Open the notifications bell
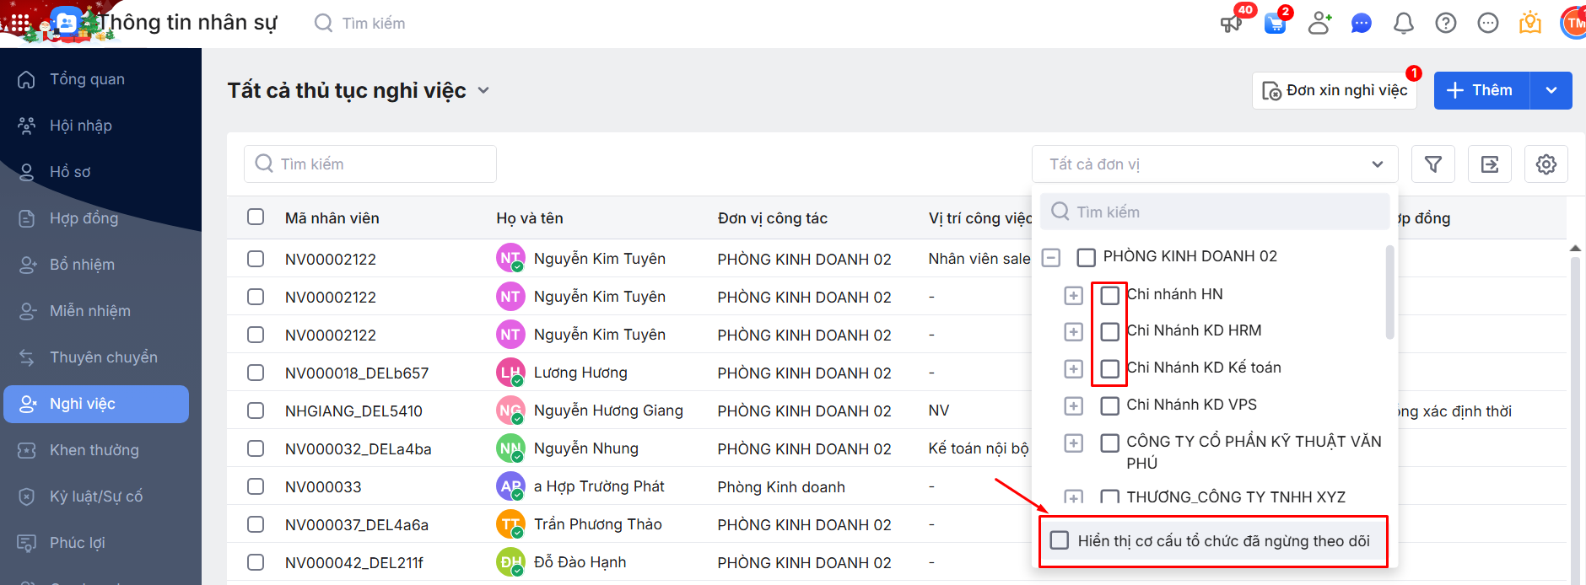Screen dimensions: 1586x585 [x=1403, y=23]
